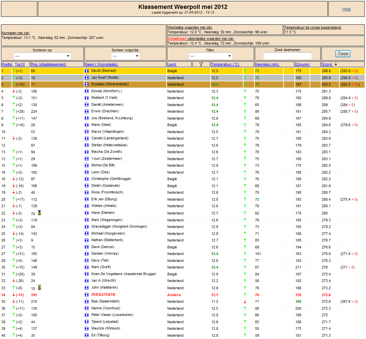Open the blue icon beside David (Beersel)
Viewport: 366px width, 339px height.
coord(86,71)
